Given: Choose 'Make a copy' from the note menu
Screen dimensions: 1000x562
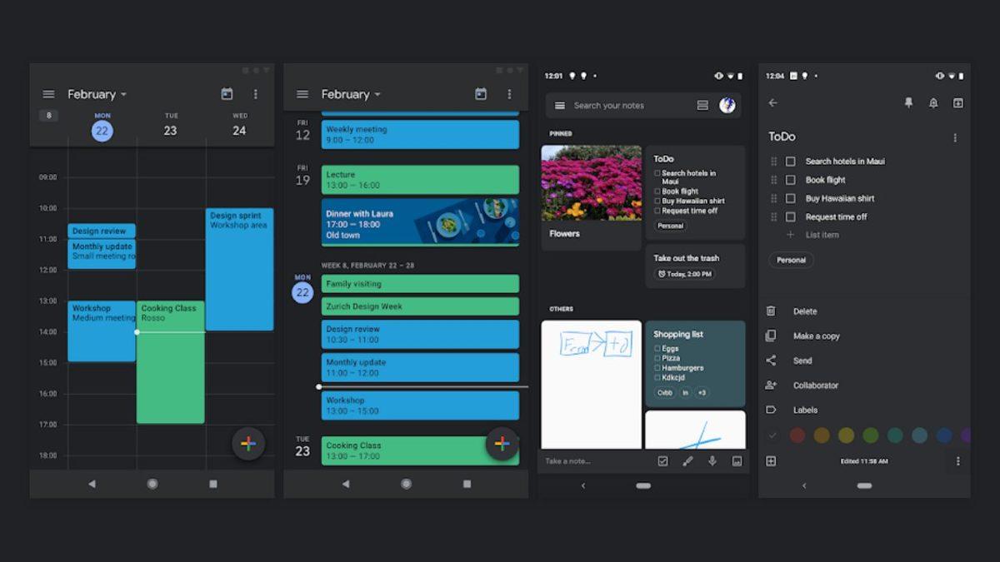Looking at the screenshot, I should [816, 336].
